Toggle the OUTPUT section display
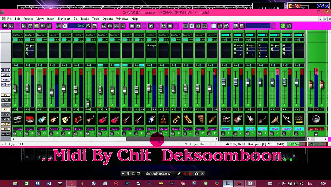The image size is (331, 187). point(6,134)
